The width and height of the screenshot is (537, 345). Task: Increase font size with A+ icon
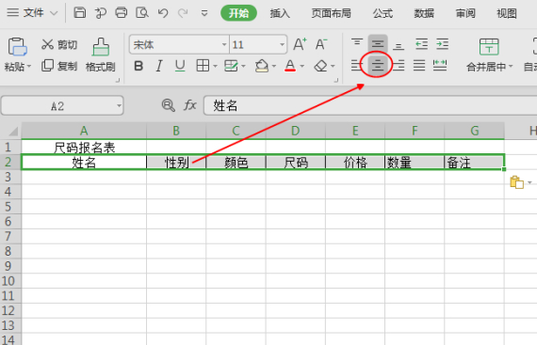300,44
